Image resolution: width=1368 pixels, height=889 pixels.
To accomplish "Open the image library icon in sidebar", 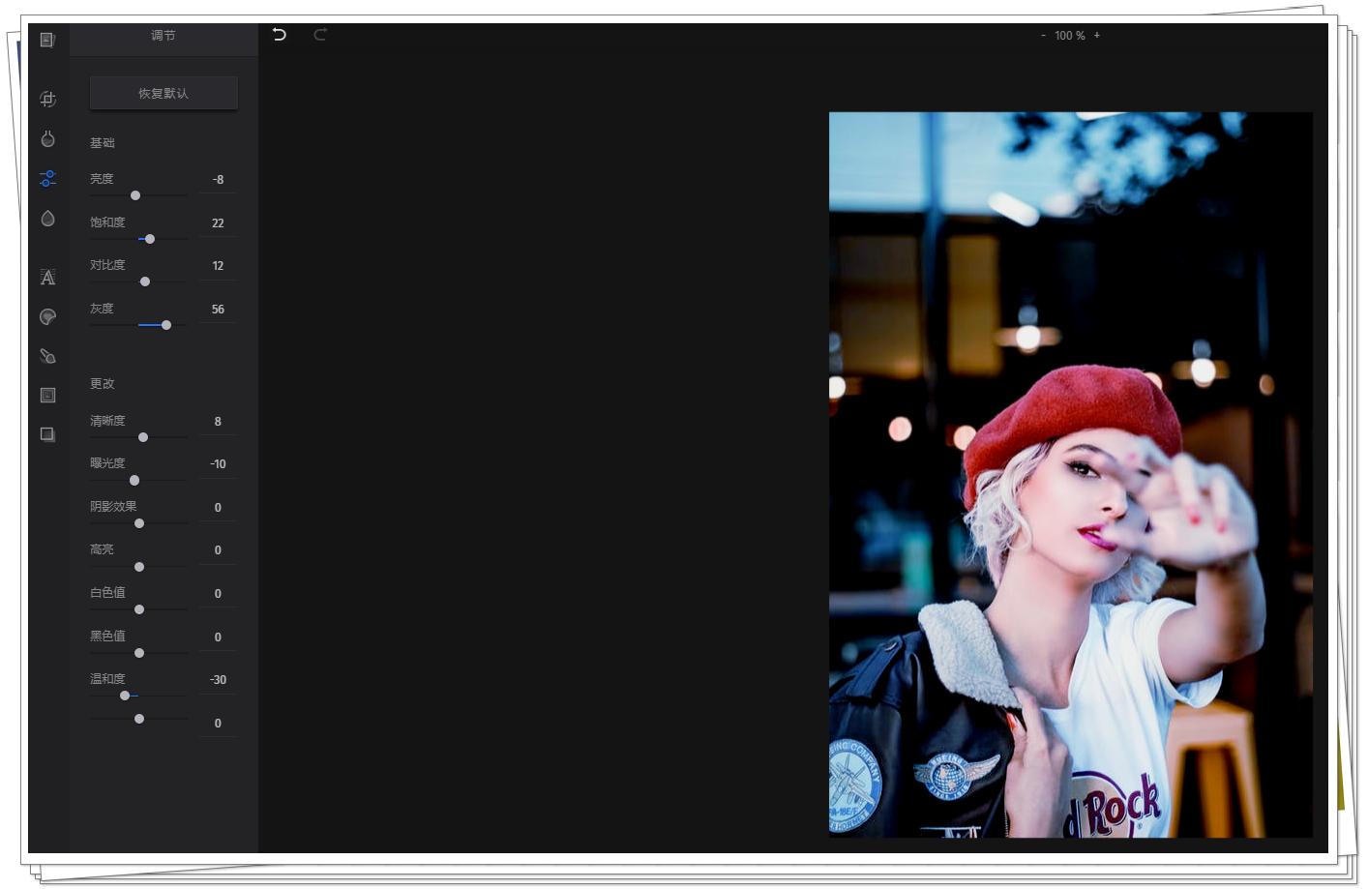I will tap(47, 40).
